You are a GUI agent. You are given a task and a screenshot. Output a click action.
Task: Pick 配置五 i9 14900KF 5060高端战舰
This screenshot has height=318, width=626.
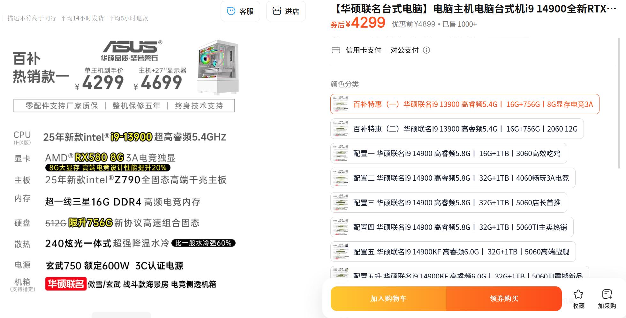pyautogui.click(x=453, y=252)
